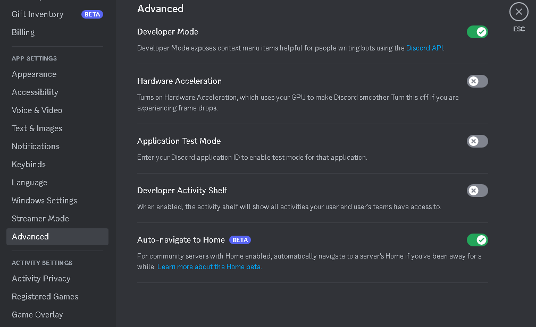The width and height of the screenshot is (536, 327).
Task: Open Voice & Video settings
Action: tap(37, 110)
